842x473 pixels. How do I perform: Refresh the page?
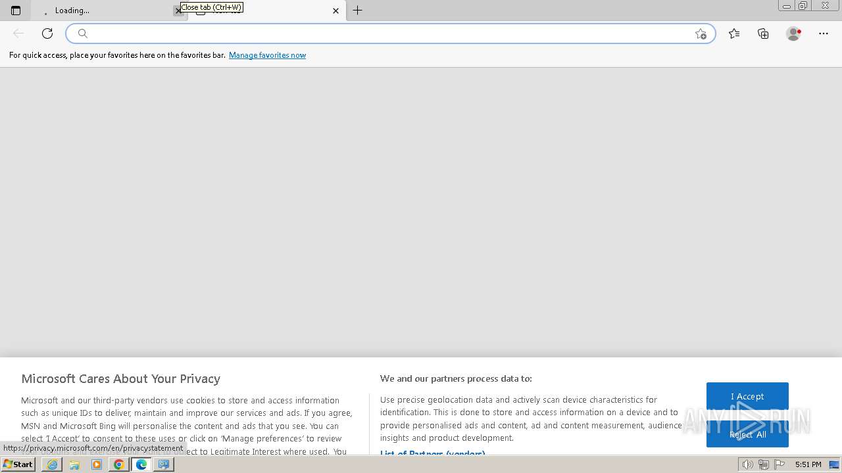(47, 34)
